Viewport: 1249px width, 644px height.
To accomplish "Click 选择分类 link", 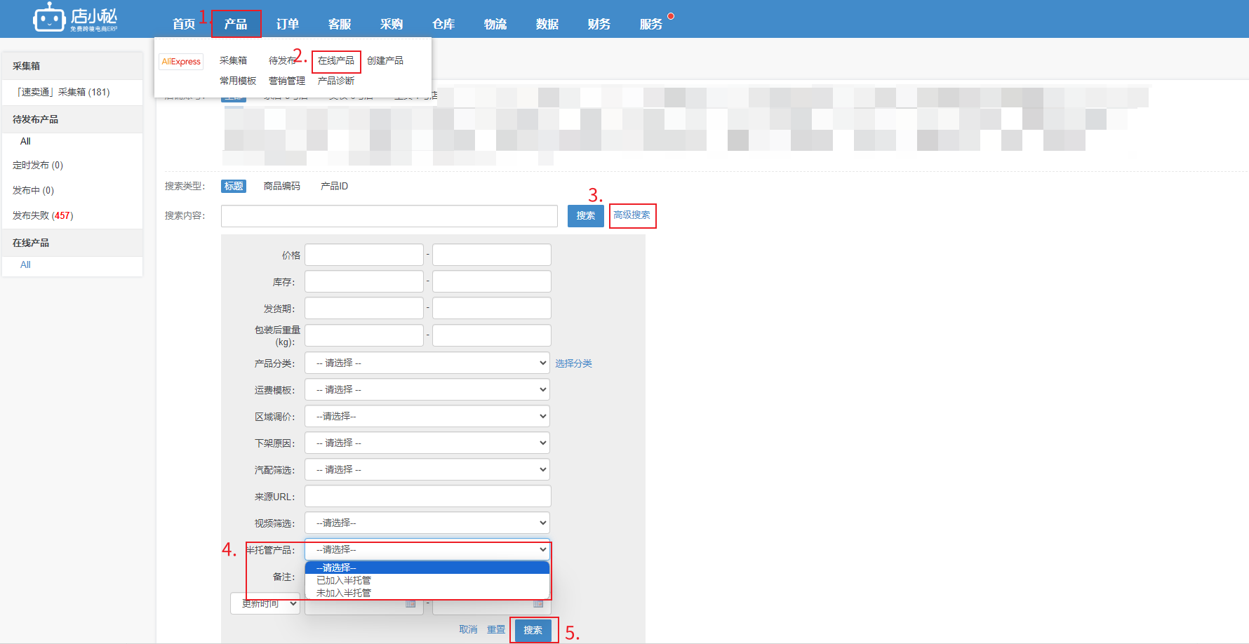I will (x=573, y=363).
